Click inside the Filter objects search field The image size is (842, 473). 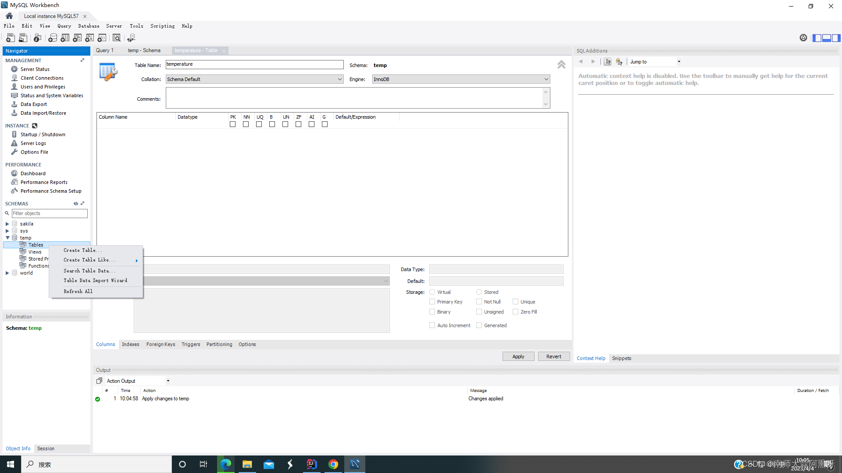[x=48, y=213]
